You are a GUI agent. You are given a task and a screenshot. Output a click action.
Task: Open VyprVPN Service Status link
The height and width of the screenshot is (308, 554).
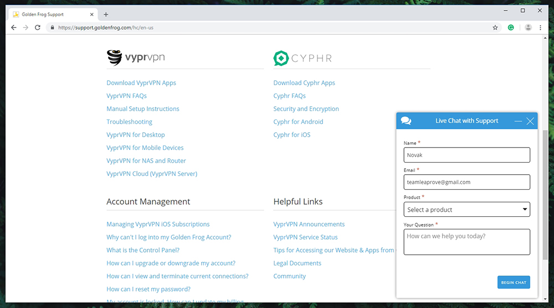pos(305,237)
